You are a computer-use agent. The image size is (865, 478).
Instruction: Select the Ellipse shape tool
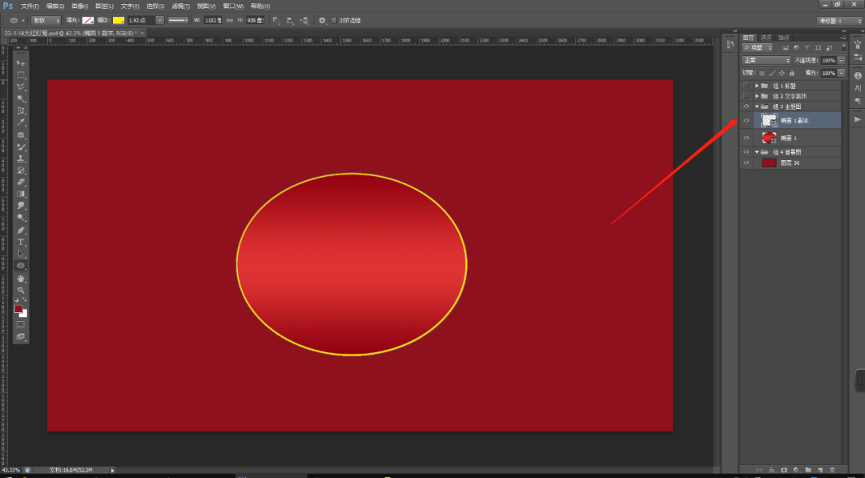click(x=21, y=266)
